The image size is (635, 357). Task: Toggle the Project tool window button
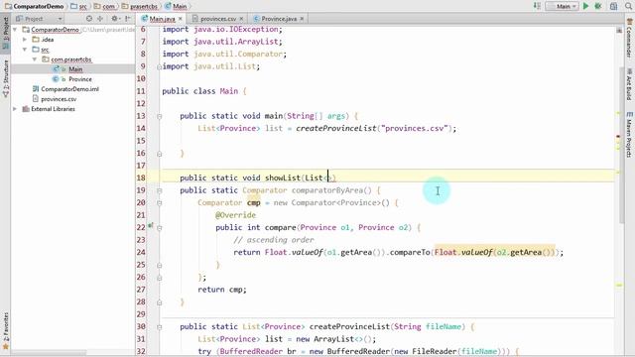(6, 33)
